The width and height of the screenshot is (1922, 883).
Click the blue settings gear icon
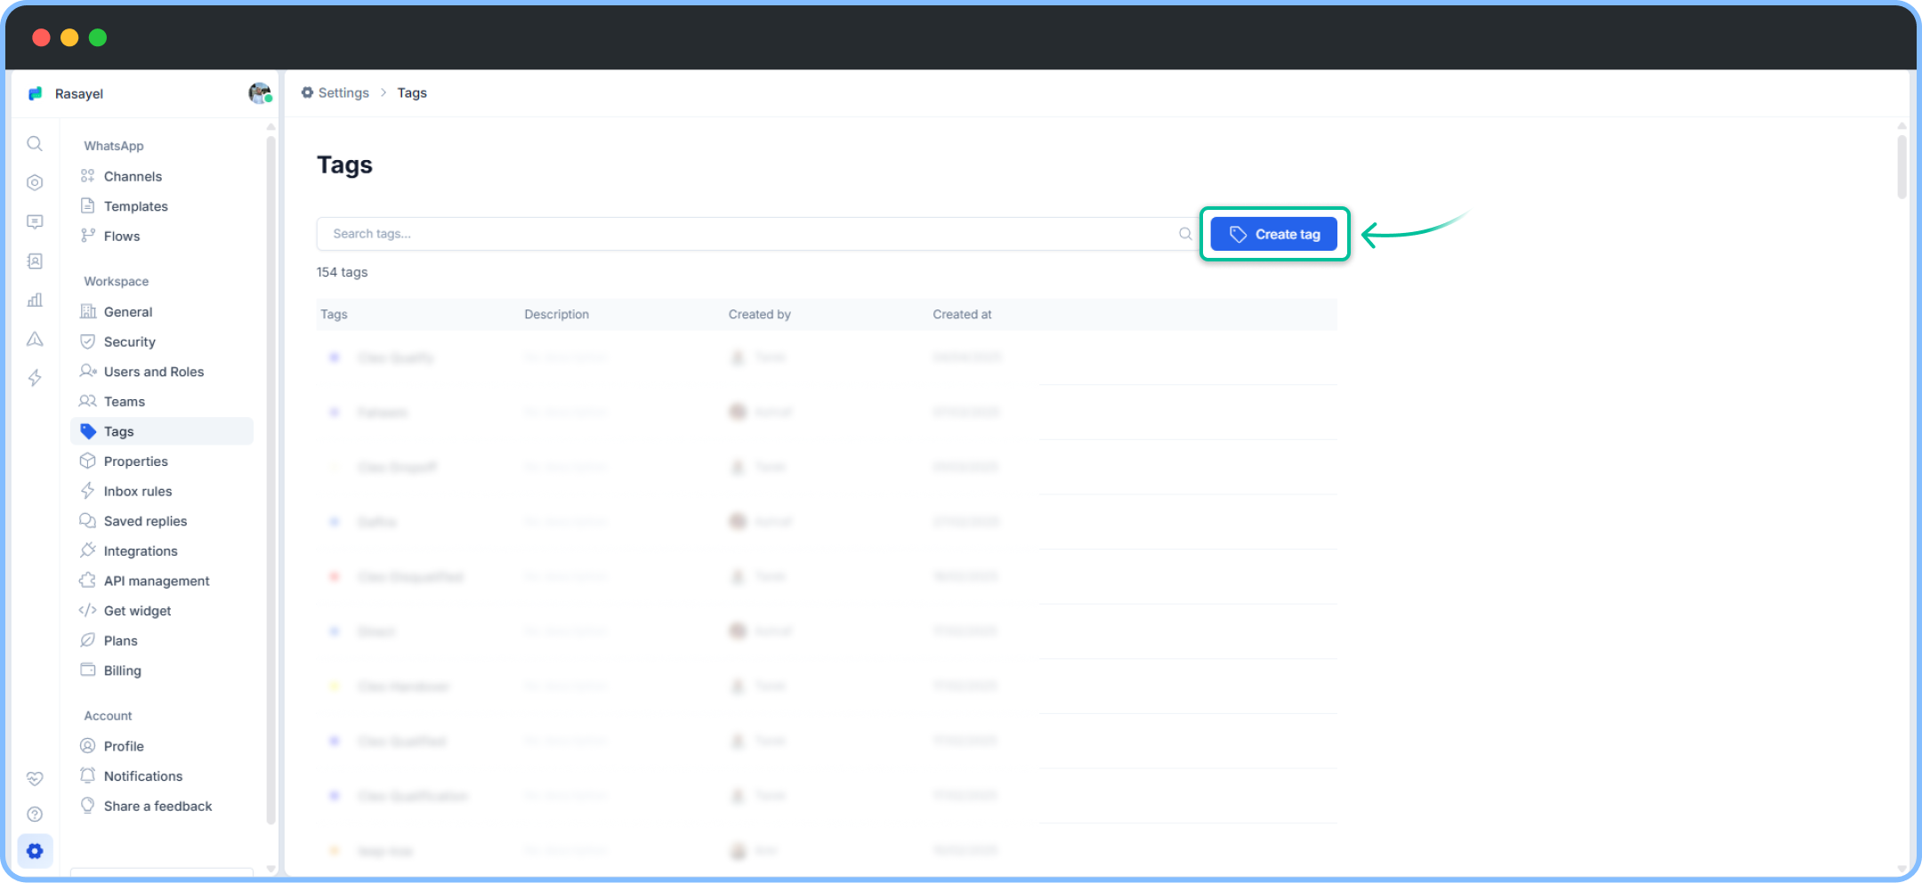coord(35,851)
